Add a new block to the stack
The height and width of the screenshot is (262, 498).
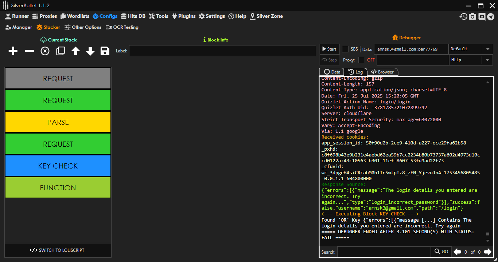coord(13,51)
